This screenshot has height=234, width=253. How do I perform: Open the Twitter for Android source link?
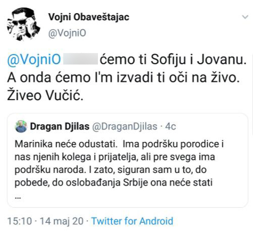tap(132, 221)
